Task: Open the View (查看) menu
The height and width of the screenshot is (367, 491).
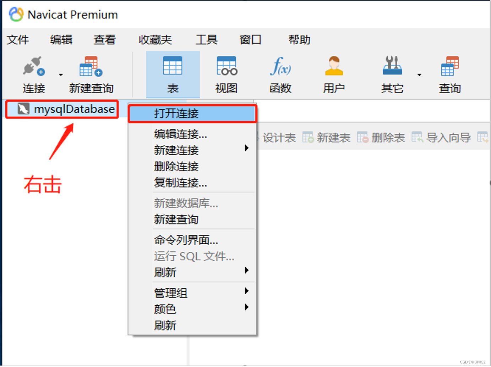Action: [105, 40]
